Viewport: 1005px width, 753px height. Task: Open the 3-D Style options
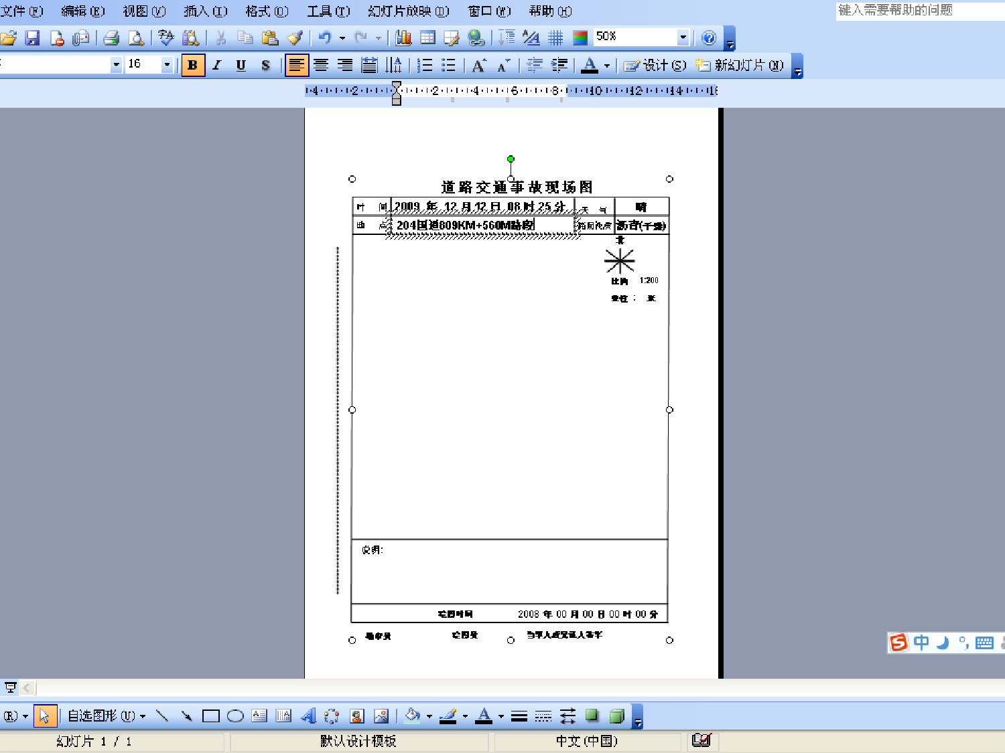[x=616, y=716]
